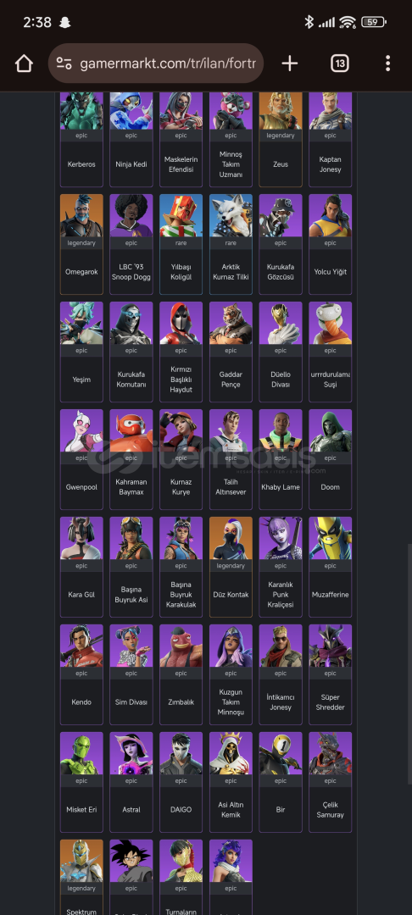Tap the site info icon in address bar
This screenshot has width=412, height=915.
pos(64,64)
